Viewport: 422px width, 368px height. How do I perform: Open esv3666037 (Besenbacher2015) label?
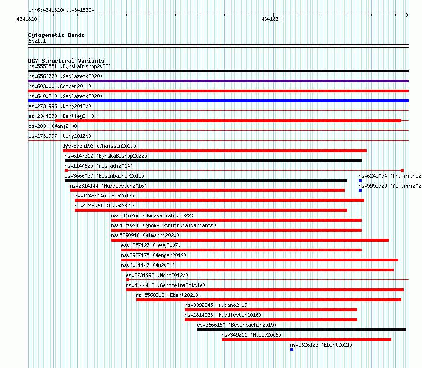tap(104, 176)
